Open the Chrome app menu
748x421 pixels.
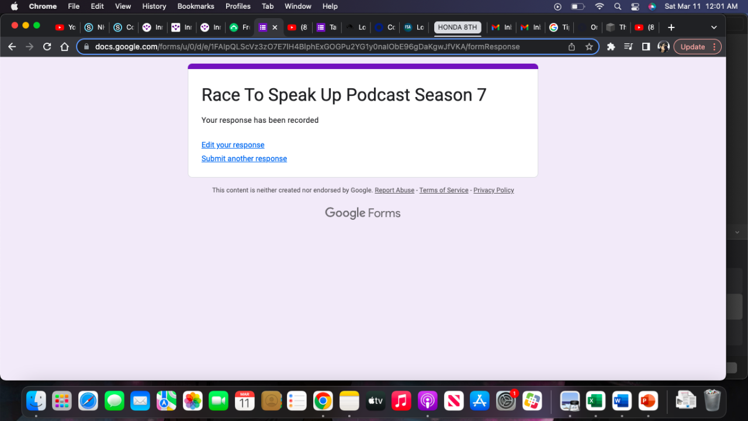pyautogui.click(x=43, y=6)
